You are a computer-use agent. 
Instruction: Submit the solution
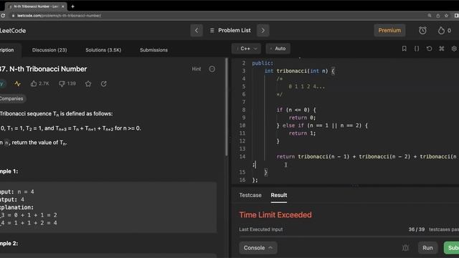pos(452,248)
